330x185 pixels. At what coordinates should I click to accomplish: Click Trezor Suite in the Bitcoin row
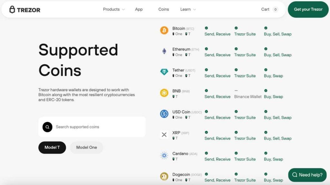[245, 34]
